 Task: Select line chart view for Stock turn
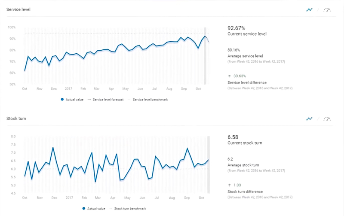309,119
